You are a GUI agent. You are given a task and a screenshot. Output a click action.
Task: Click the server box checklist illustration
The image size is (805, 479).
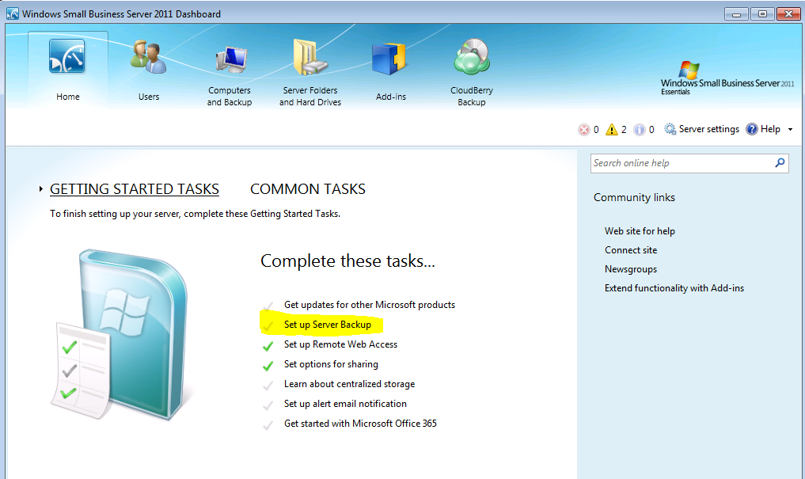tap(120, 335)
